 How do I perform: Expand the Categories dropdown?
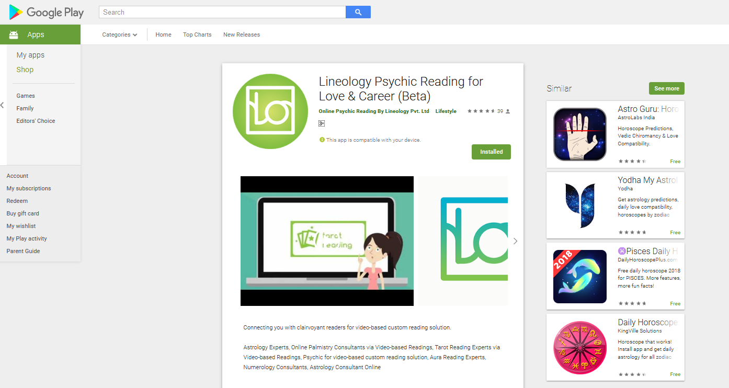[x=120, y=35]
